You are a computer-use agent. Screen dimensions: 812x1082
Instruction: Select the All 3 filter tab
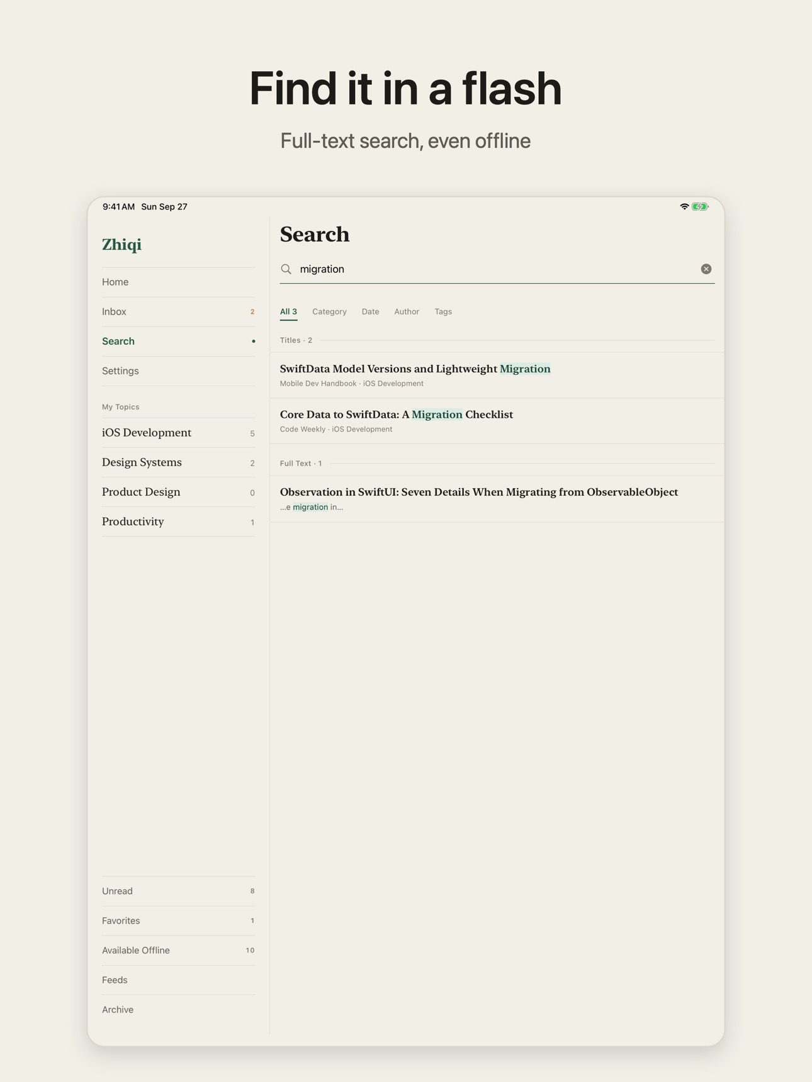(x=288, y=311)
